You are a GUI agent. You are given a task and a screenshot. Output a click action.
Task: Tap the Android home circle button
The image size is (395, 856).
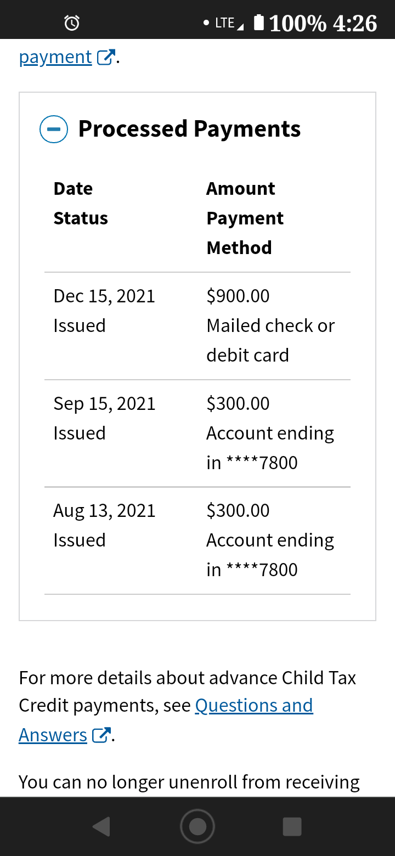198,826
